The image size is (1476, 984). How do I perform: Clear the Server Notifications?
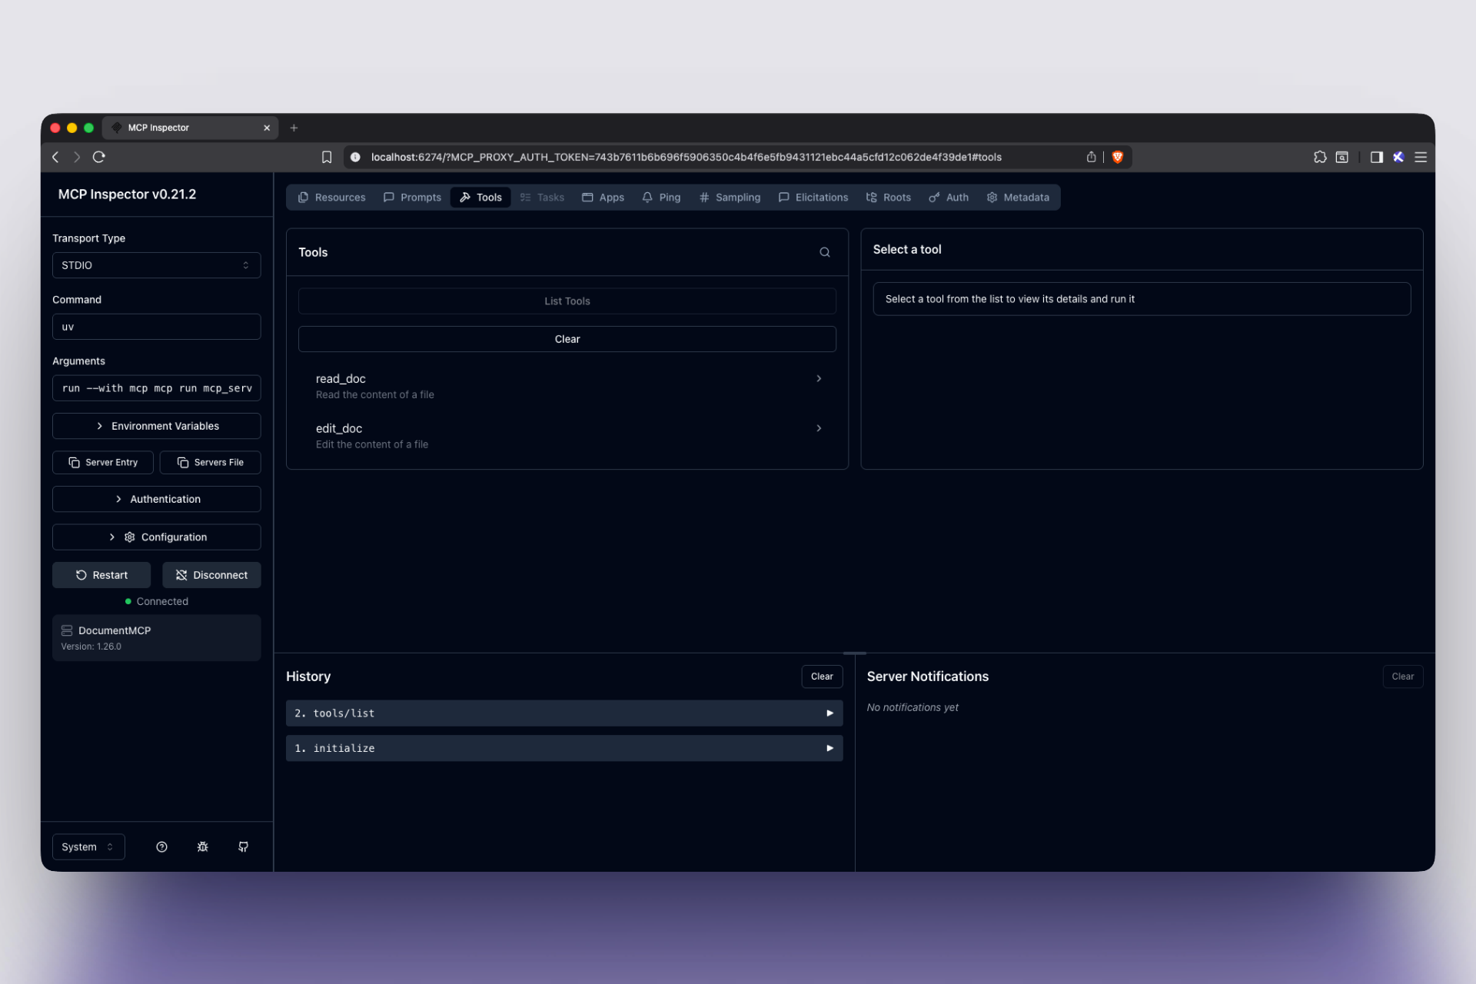point(1402,676)
